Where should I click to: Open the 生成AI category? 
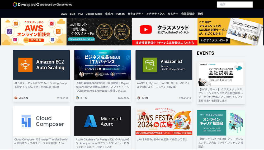tap(109, 14)
